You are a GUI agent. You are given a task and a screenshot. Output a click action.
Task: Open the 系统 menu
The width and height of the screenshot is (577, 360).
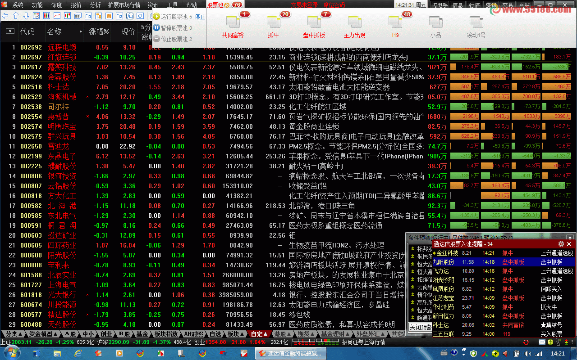pyautogui.click(x=18, y=5)
